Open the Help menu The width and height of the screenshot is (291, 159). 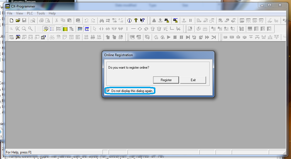coord(52,13)
